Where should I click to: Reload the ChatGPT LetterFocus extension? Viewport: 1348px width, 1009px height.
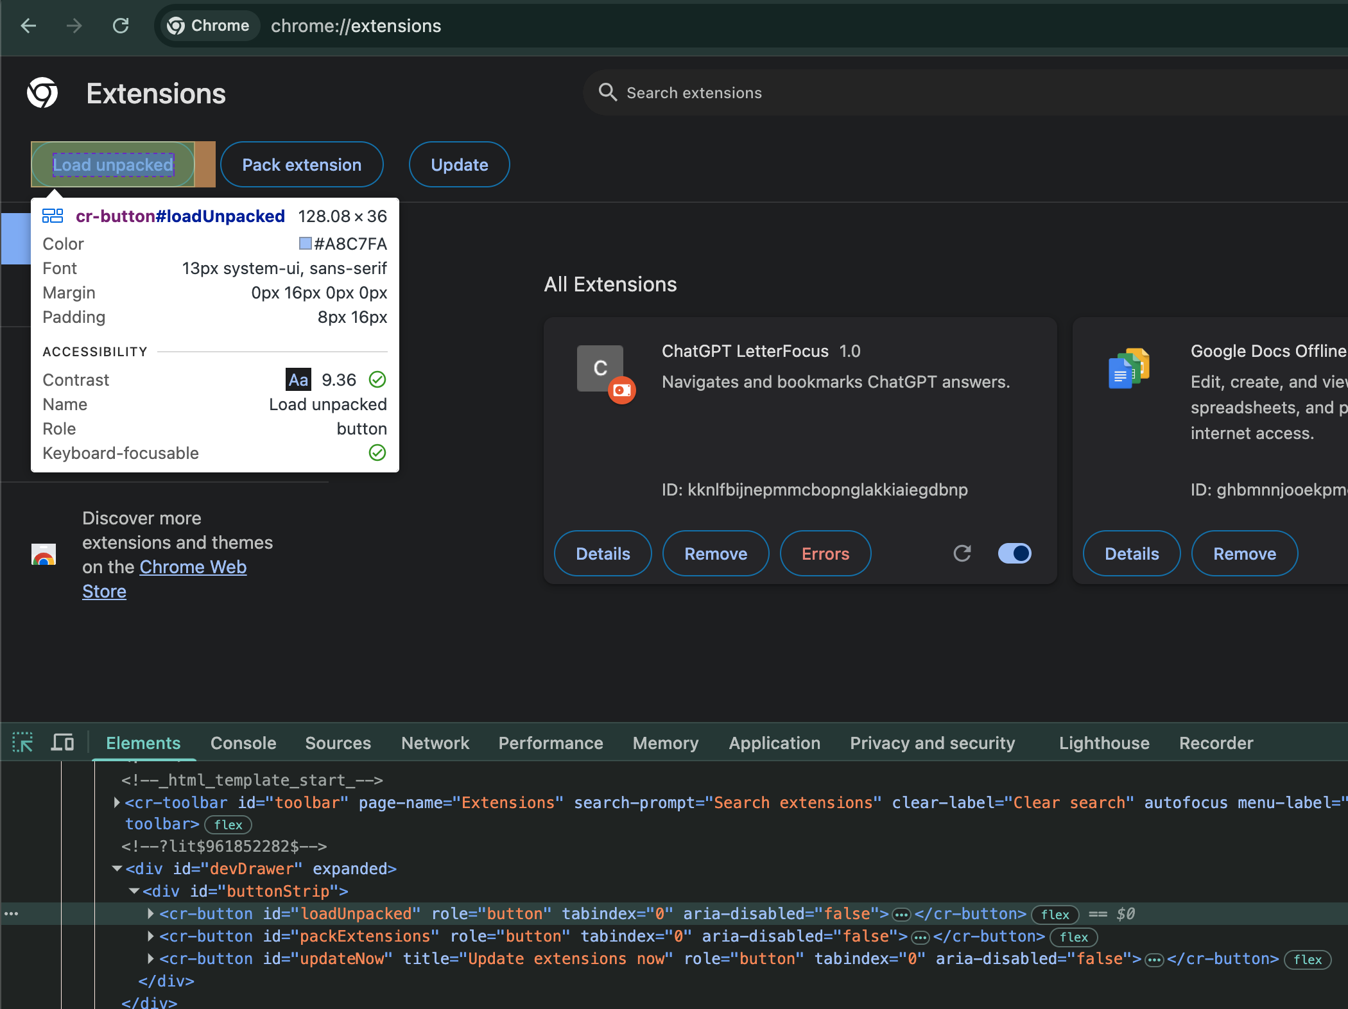tap(962, 553)
